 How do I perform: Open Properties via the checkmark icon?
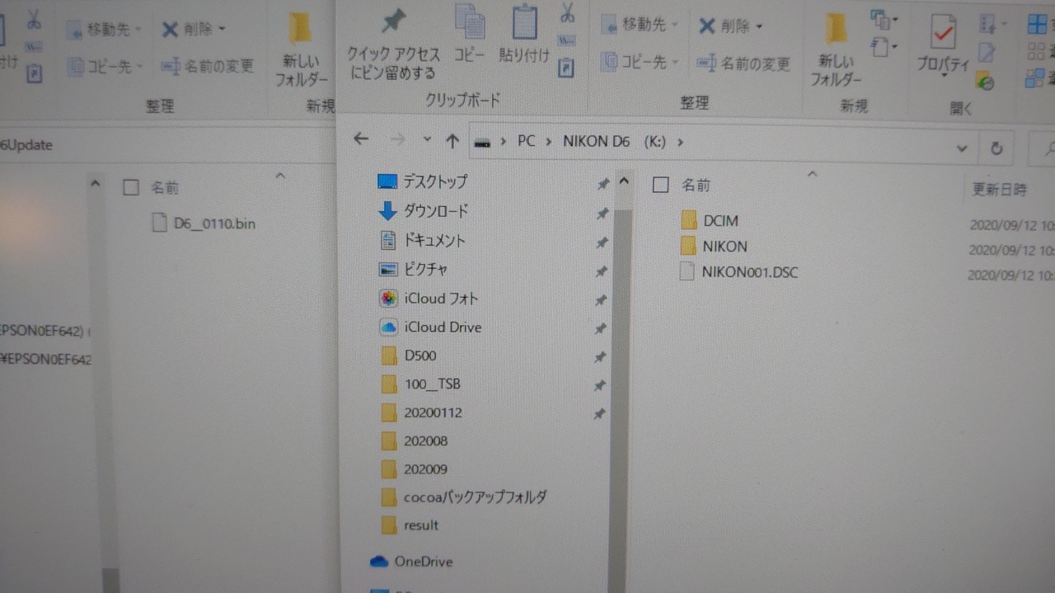[x=943, y=31]
